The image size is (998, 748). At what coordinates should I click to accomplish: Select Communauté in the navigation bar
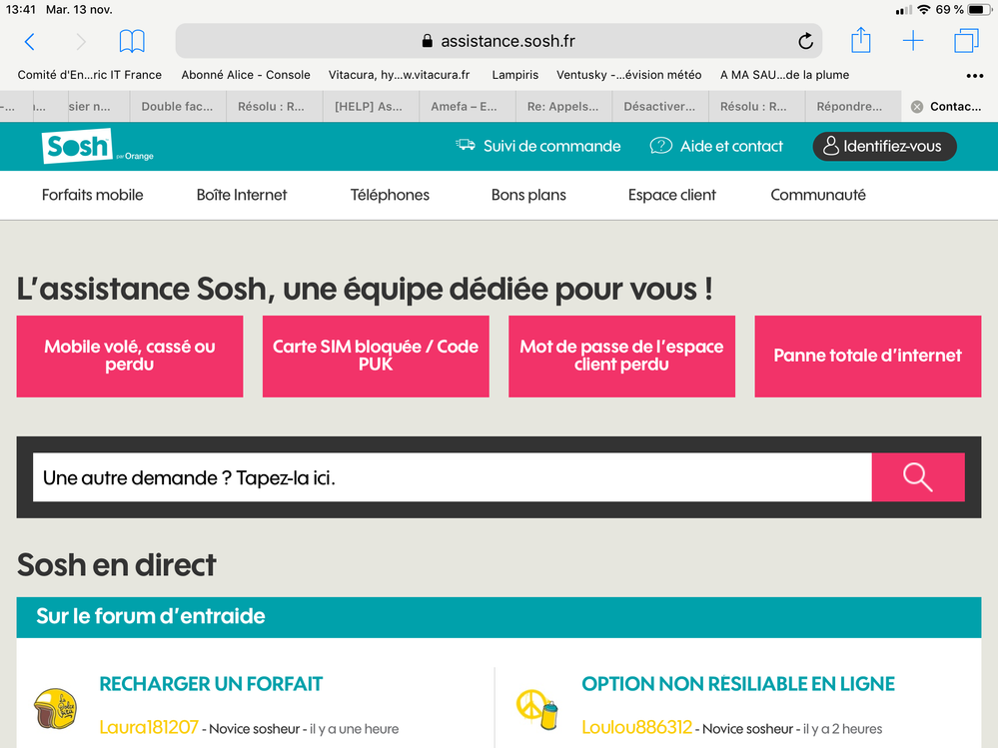click(x=818, y=195)
